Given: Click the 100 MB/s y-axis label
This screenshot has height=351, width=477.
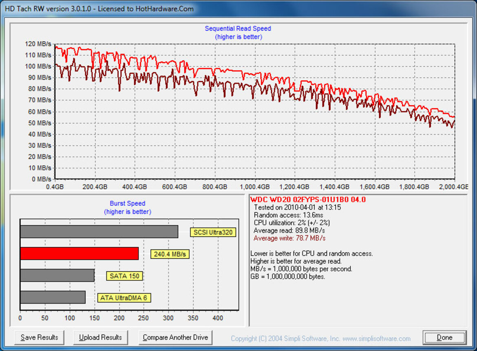Looking at the screenshot, I should [x=38, y=67].
